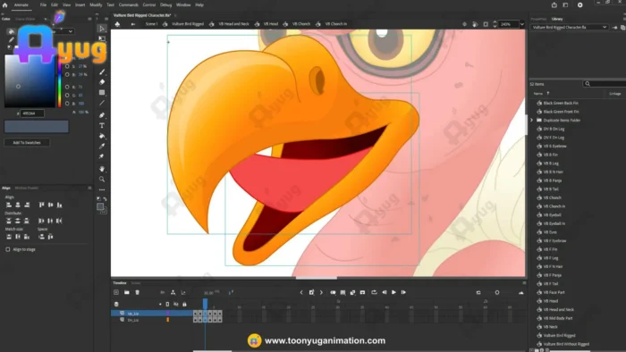Click the Clip content outside stage icon
This screenshot has width=626, height=352.
coord(486,24)
